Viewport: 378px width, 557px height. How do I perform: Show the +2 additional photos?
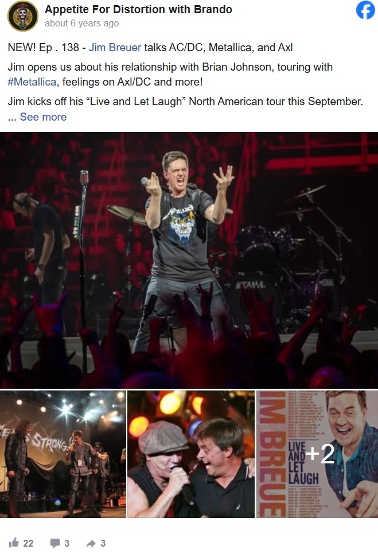click(x=320, y=454)
